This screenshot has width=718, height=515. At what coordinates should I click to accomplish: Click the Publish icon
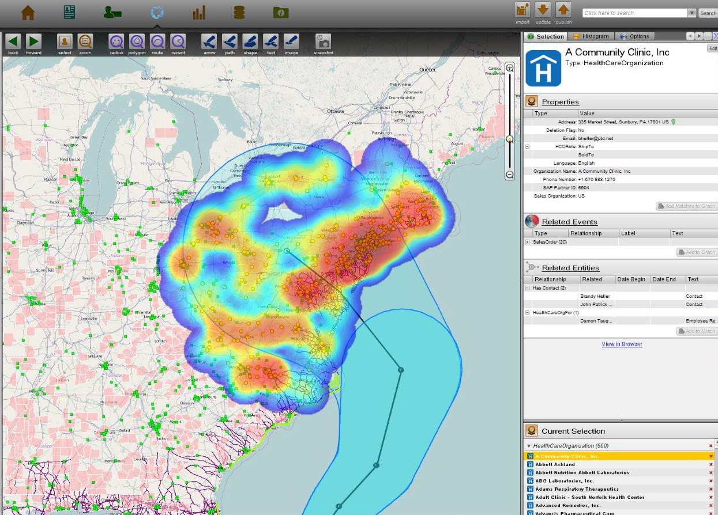[563, 12]
